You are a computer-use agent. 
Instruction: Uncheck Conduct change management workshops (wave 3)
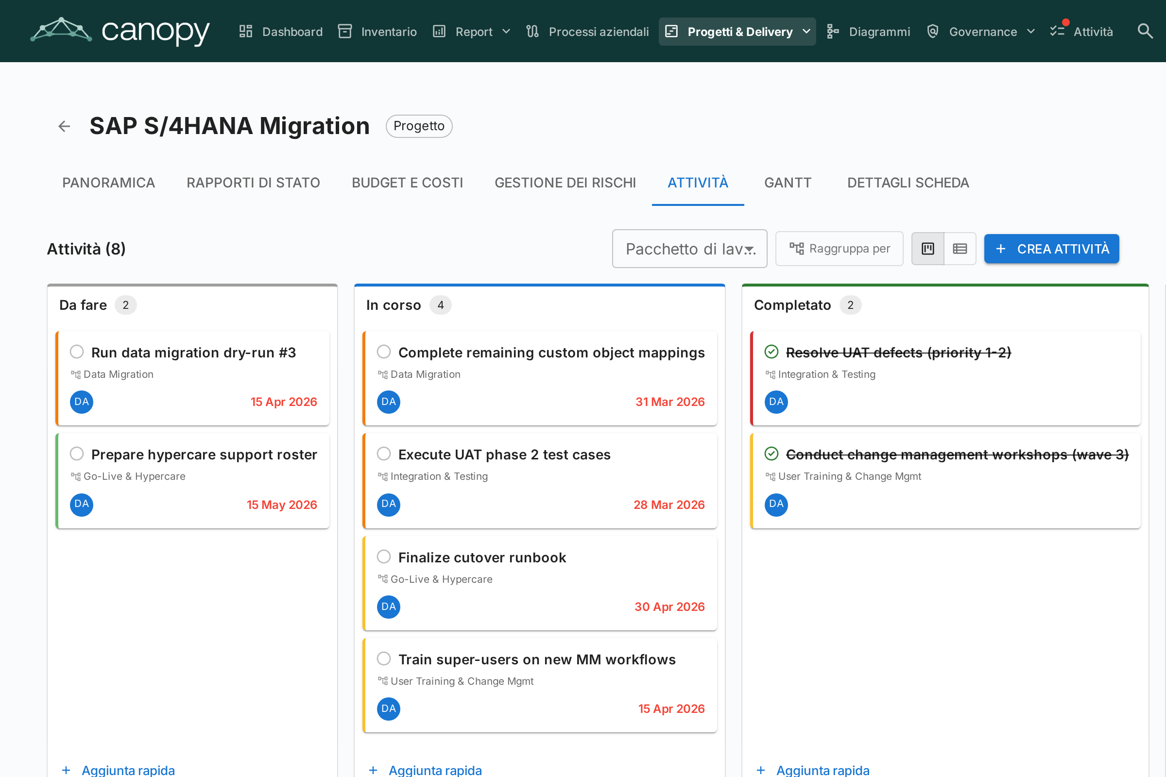click(772, 454)
